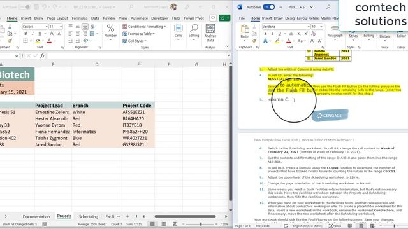This screenshot has height=229, width=408.
Task: Click the Format Painter brush in Excel
Action: click(10, 41)
